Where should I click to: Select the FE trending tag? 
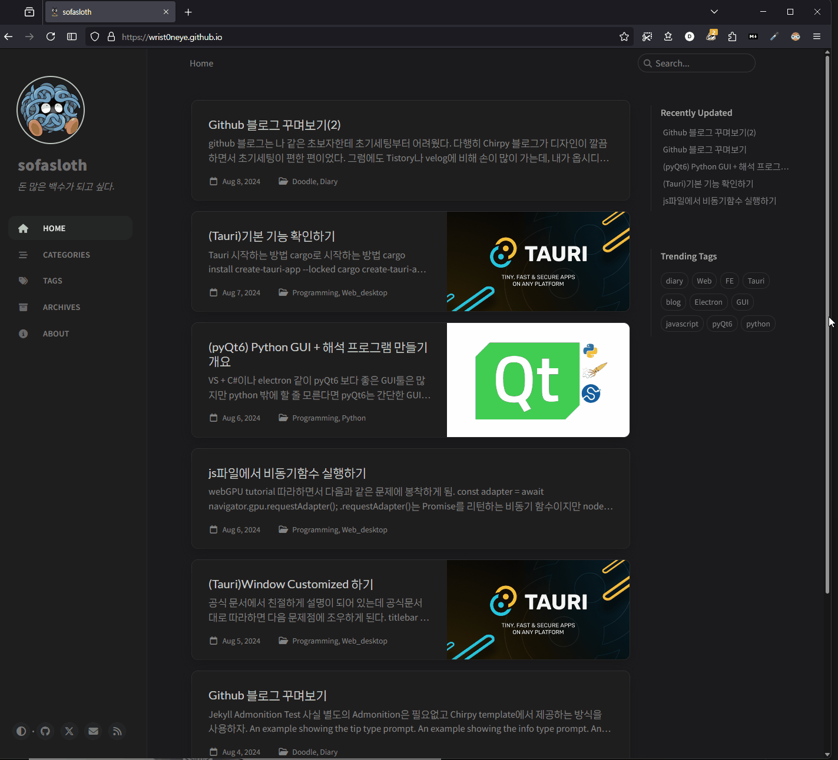click(x=730, y=281)
